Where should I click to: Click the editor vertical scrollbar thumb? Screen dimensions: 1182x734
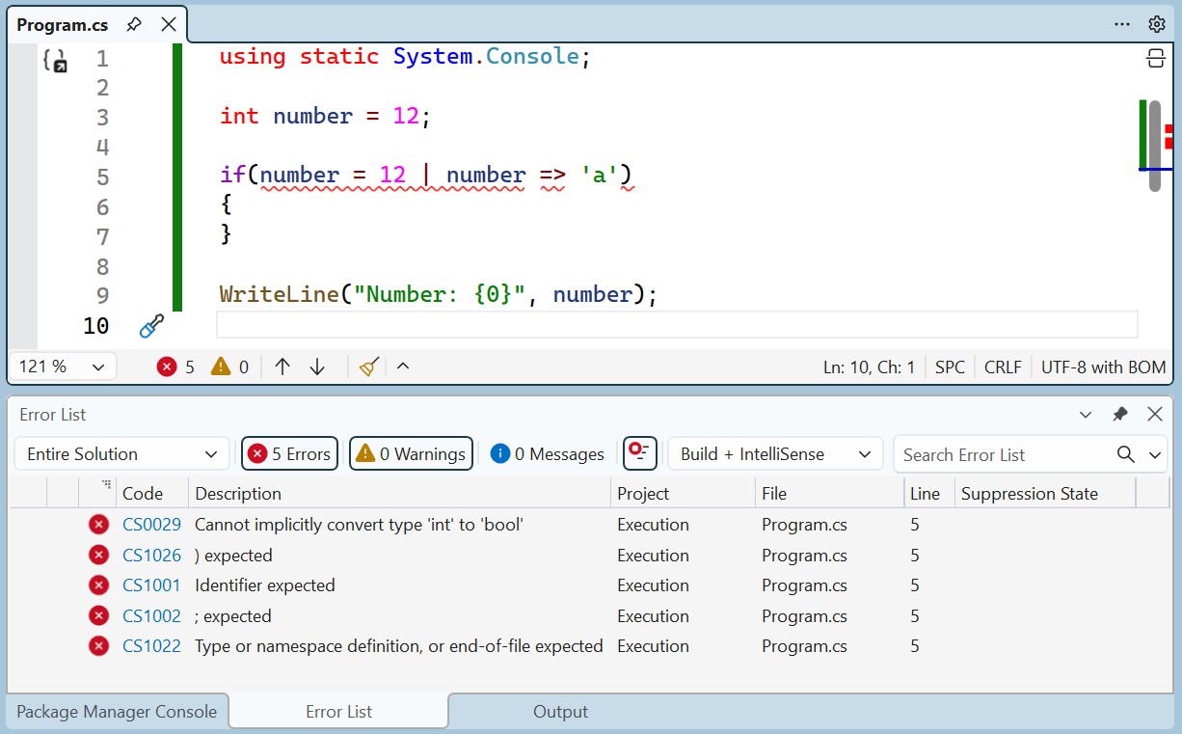1154,146
